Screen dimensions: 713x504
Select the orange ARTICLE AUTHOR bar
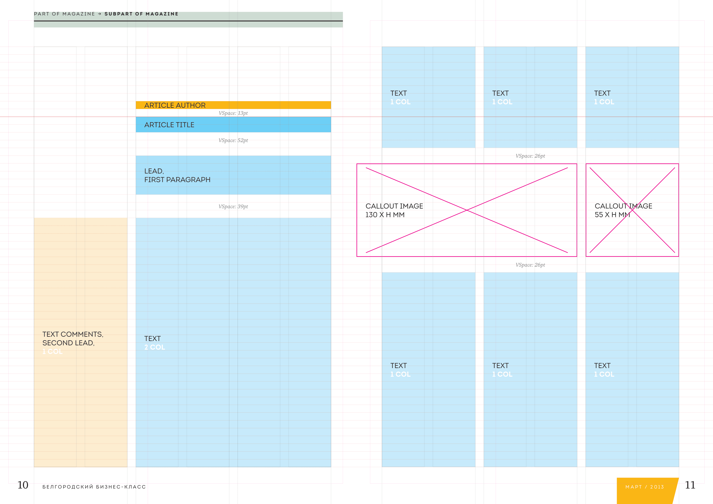pyautogui.click(x=233, y=105)
